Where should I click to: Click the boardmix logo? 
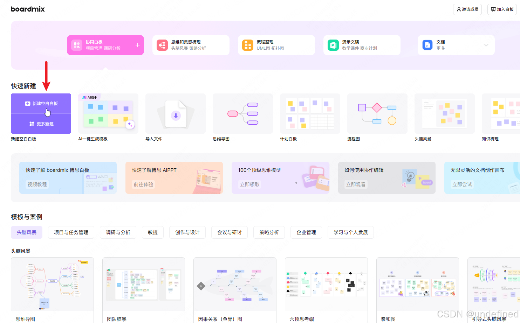coord(28,9)
